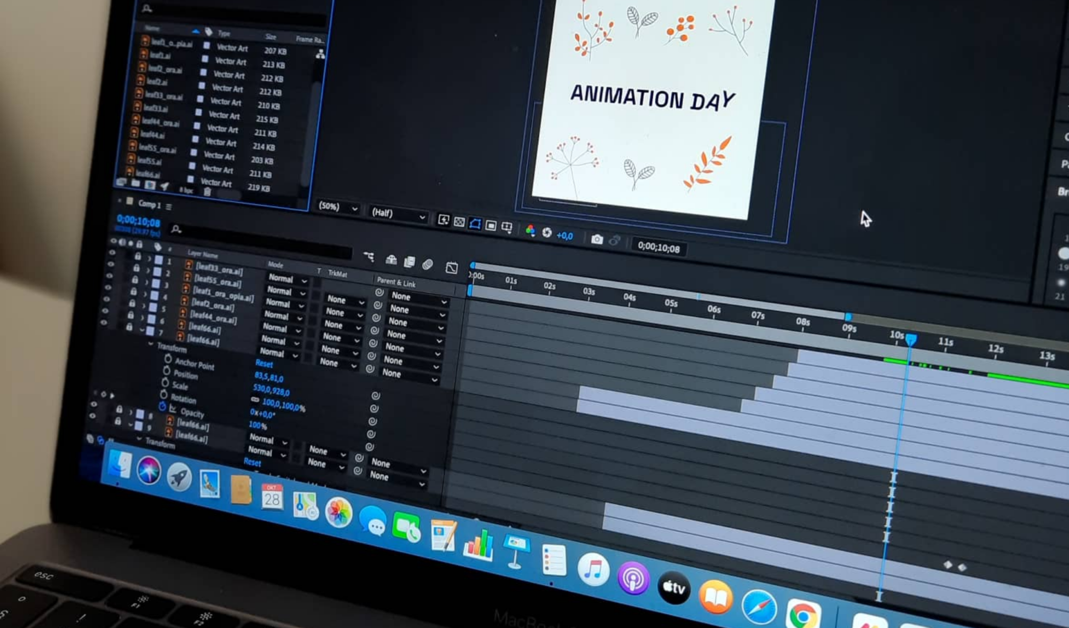1069x628 pixels.
Task: Open the Comp 1 panel menu
Action: (x=168, y=207)
